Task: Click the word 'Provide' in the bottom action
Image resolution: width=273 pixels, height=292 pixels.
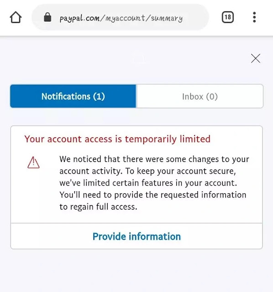Action: [110, 236]
